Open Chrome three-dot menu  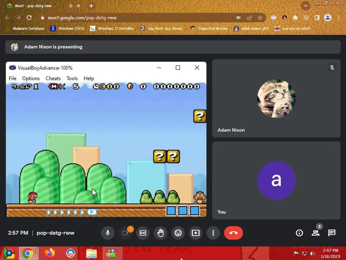(x=339, y=18)
